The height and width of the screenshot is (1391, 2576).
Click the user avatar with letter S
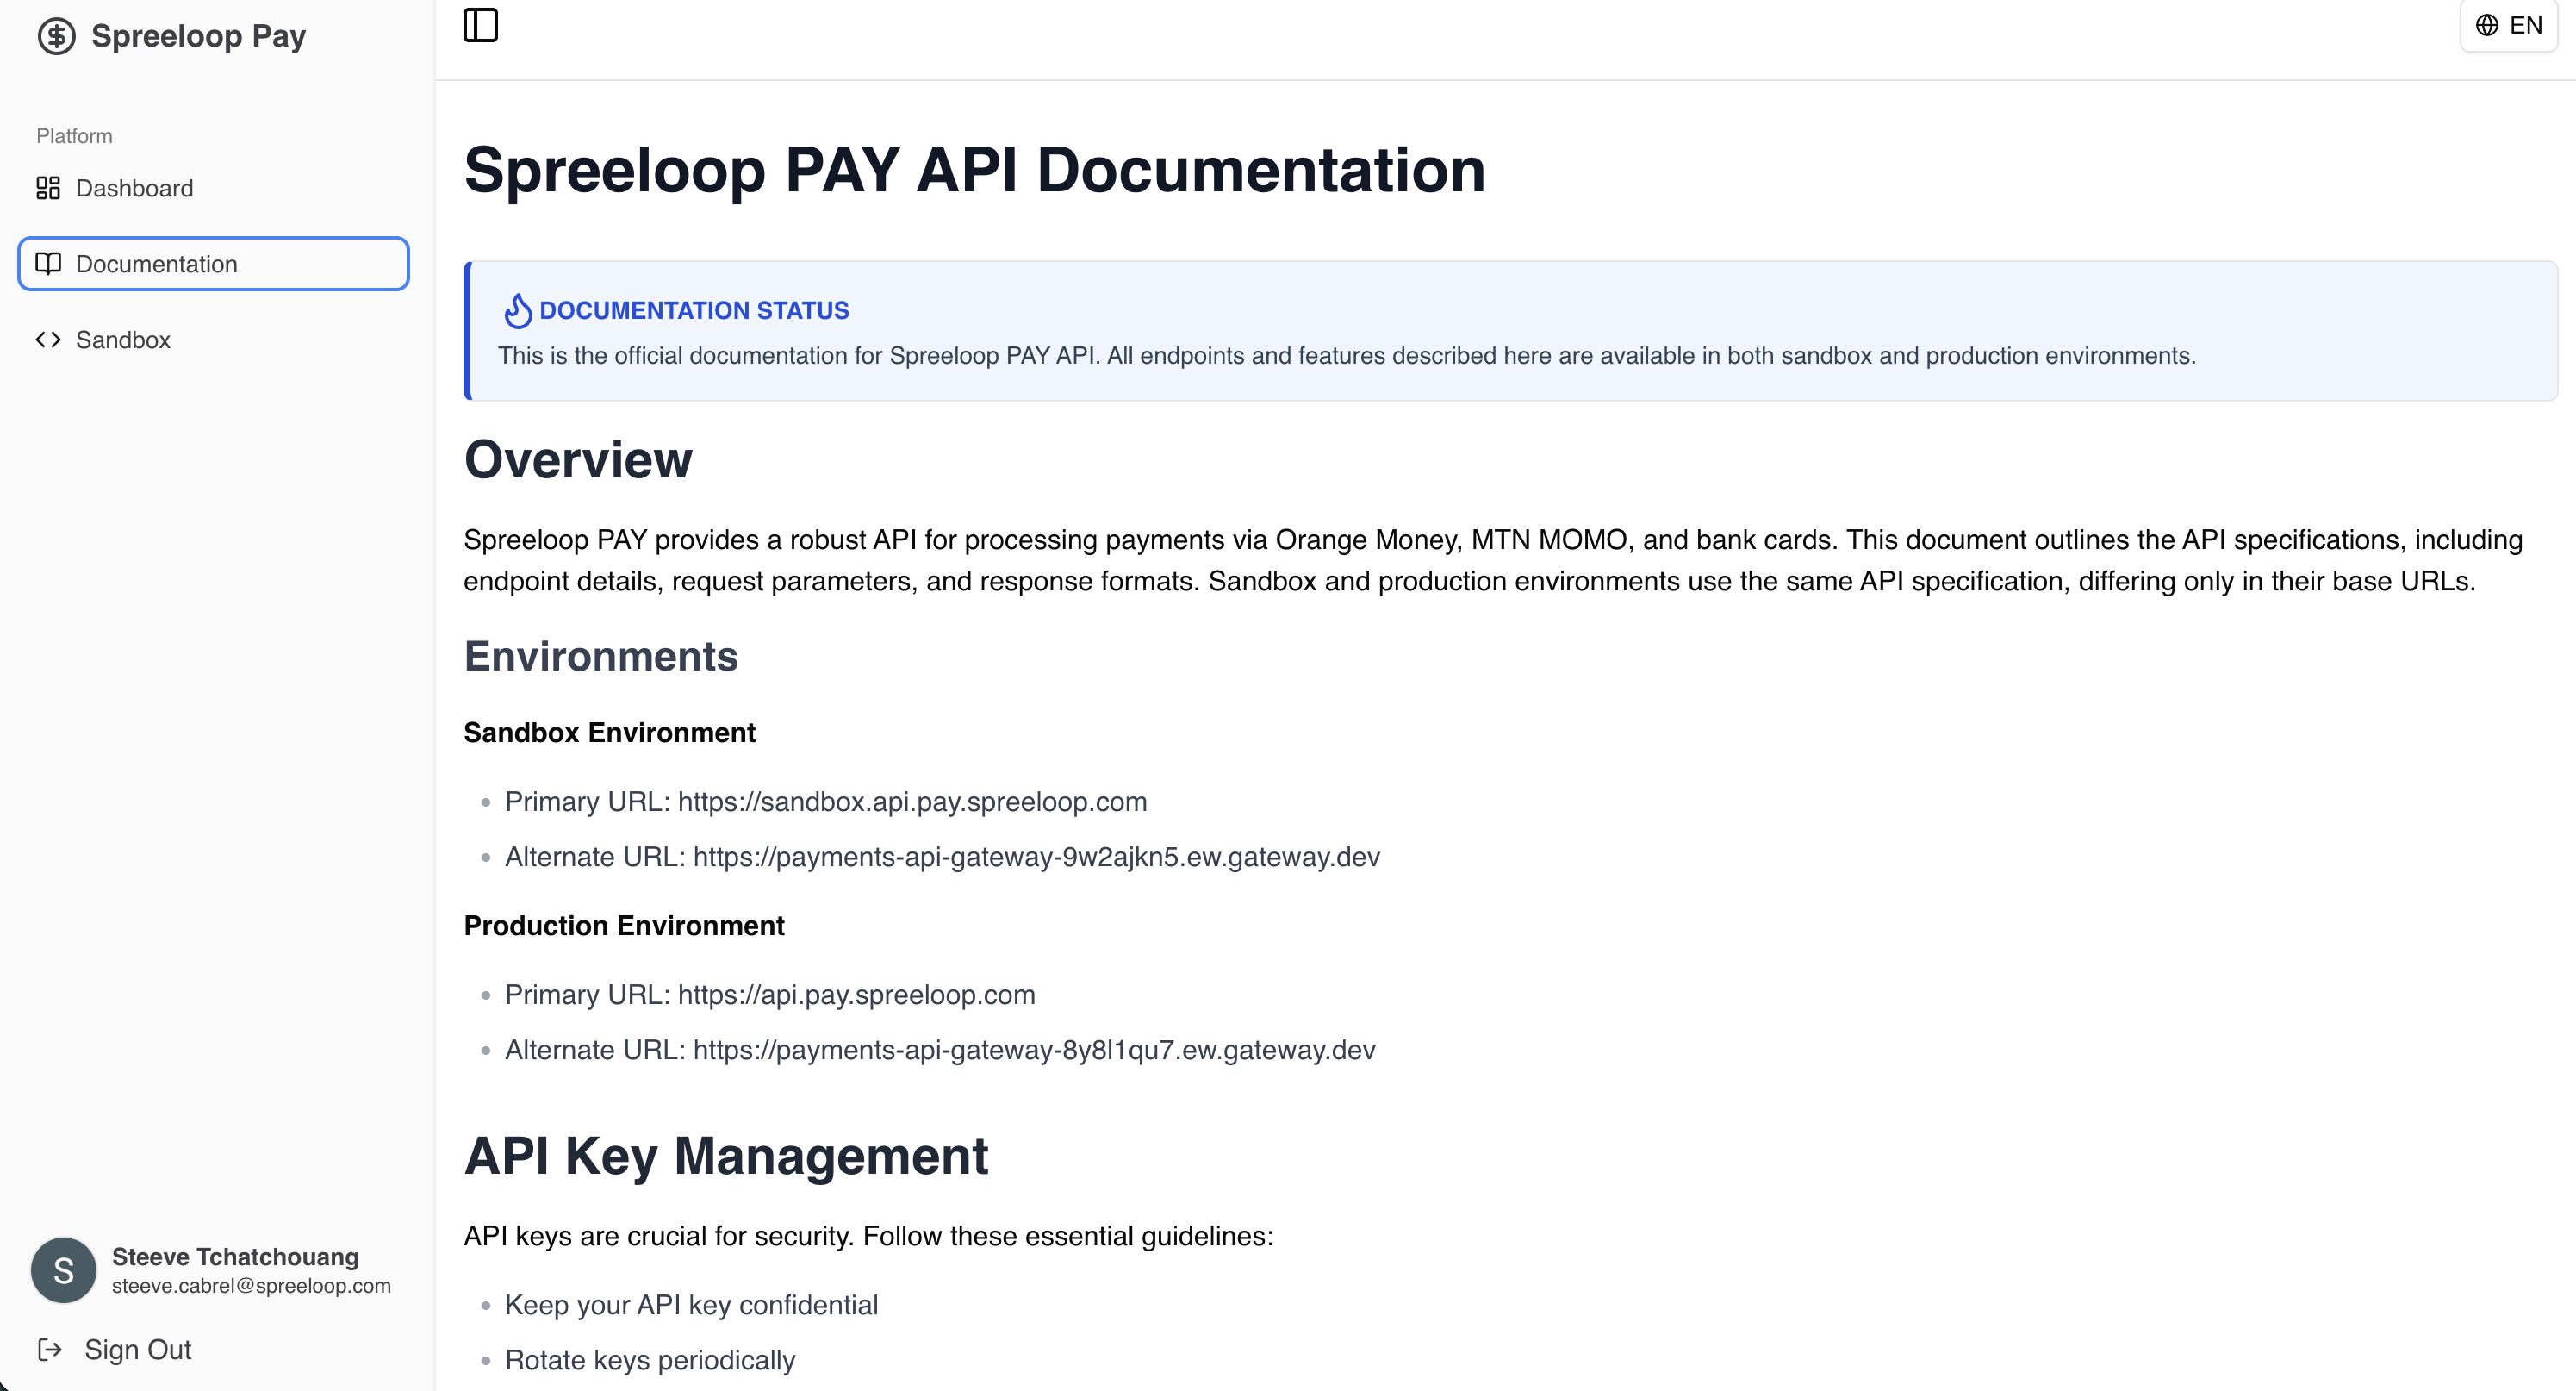tap(64, 1270)
